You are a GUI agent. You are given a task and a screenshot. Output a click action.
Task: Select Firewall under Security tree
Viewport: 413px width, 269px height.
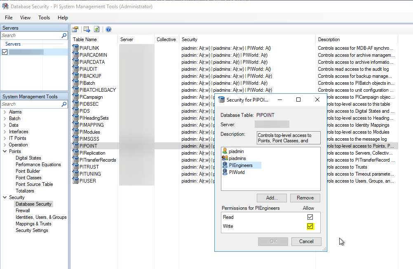(23, 211)
